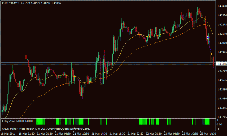Click the 1.42380 price axis label
This screenshot has width=227, height=136.
tap(222, 15)
